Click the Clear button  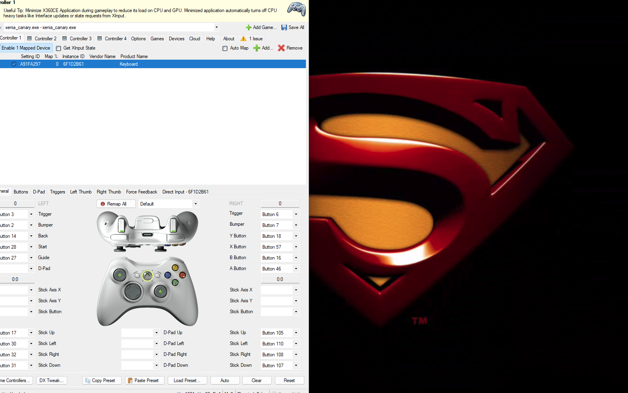[x=257, y=381]
